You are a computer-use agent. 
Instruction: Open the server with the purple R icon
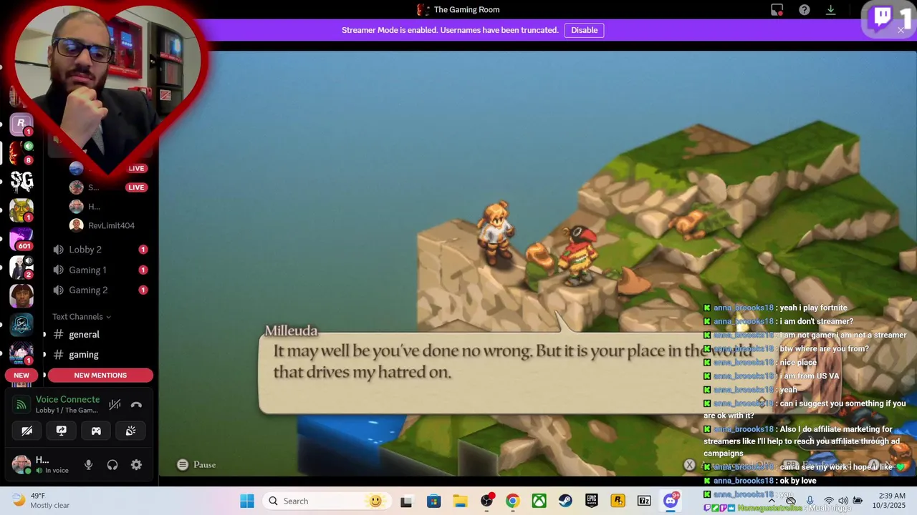point(21,124)
